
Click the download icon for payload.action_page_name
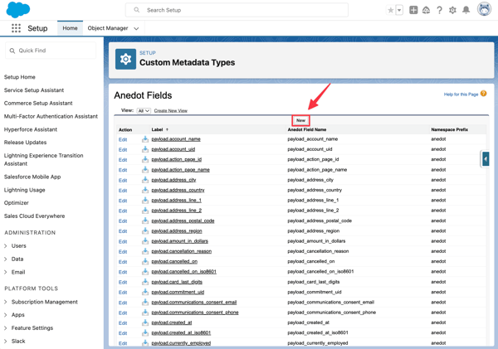click(x=144, y=170)
